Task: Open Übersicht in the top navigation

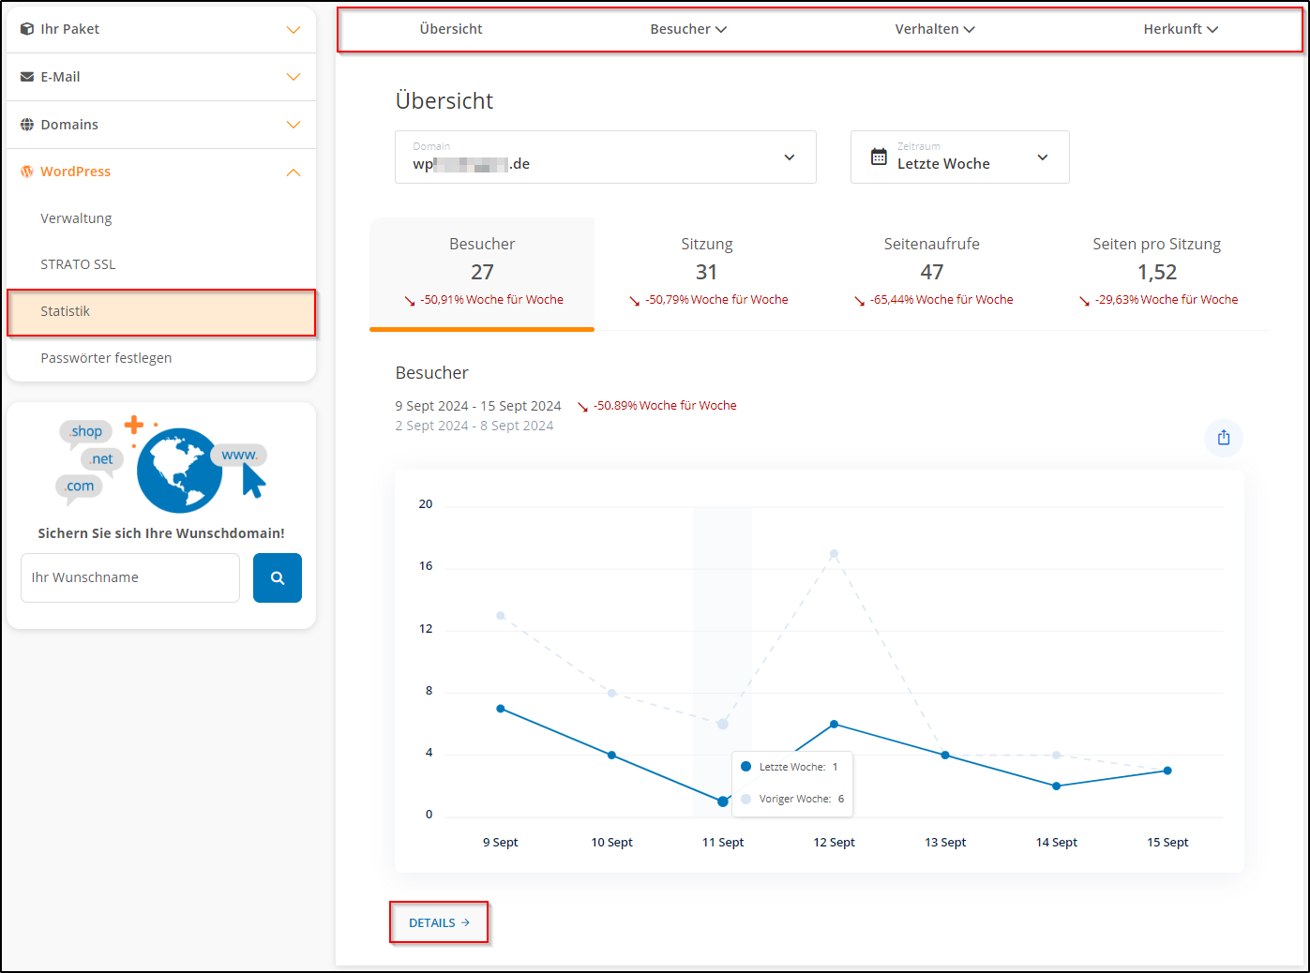Action: pos(451,29)
